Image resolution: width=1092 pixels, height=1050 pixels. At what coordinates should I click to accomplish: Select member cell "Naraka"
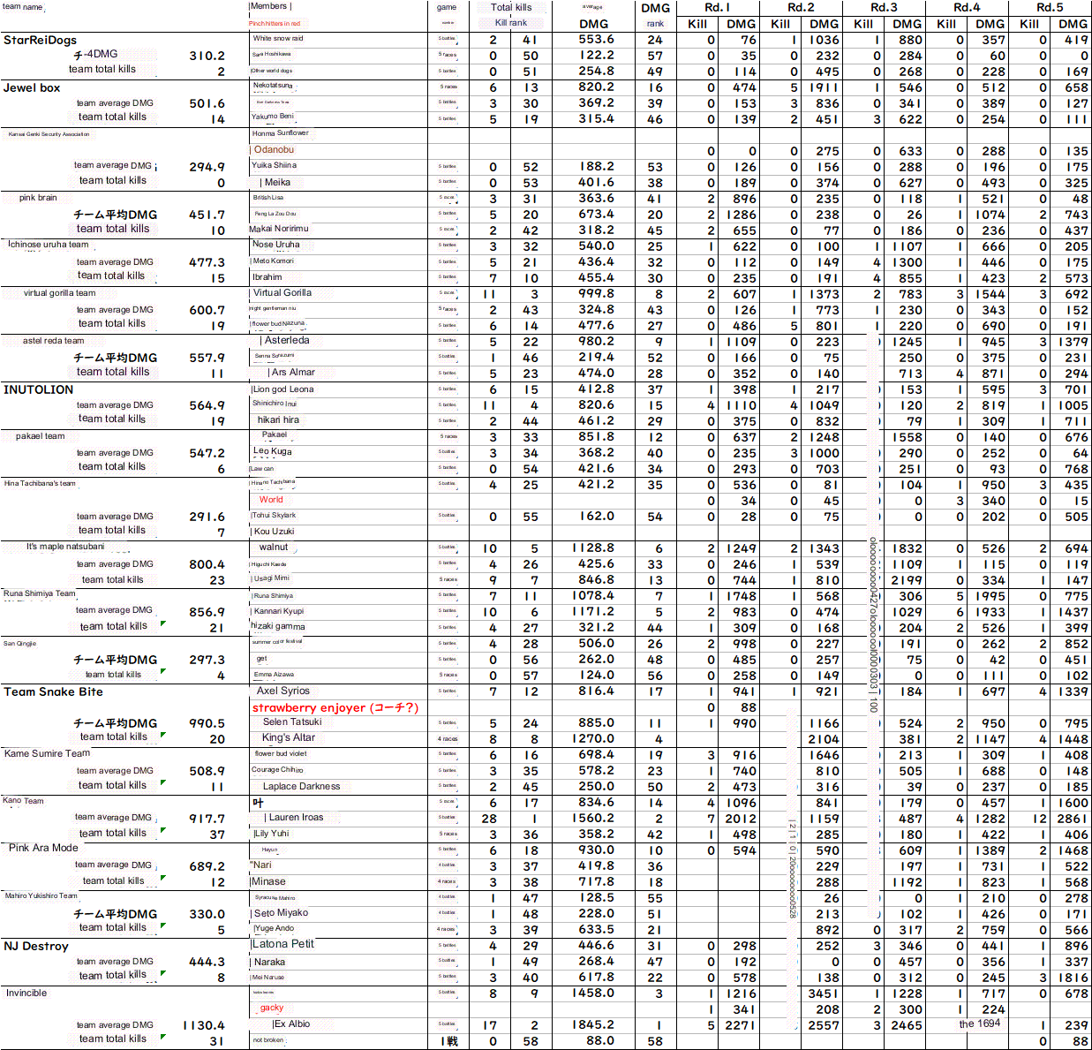point(269,963)
